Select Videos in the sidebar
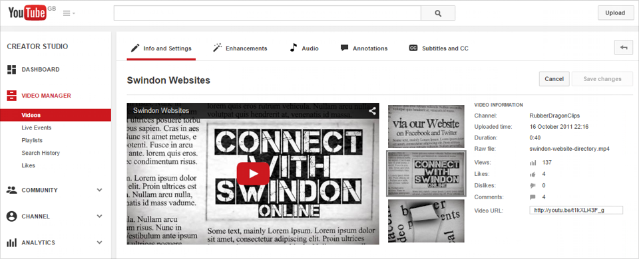The height and width of the screenshot is (259, 639). [55, 115]
